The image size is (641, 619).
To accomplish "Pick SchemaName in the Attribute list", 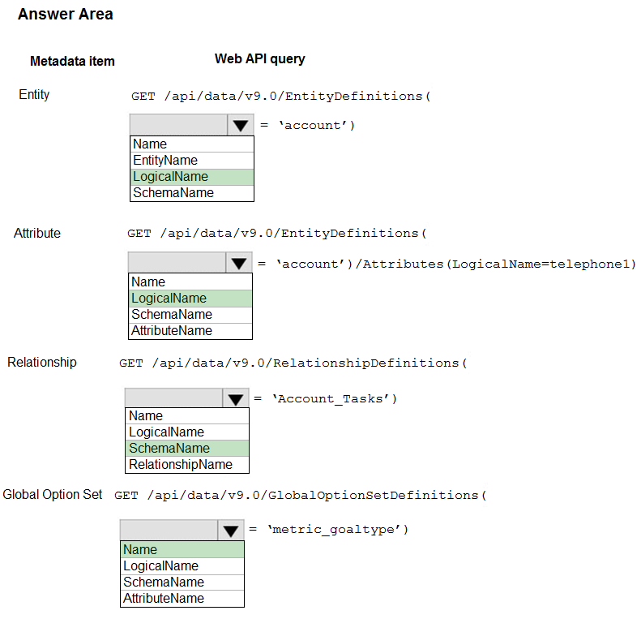I will (190, 315).
